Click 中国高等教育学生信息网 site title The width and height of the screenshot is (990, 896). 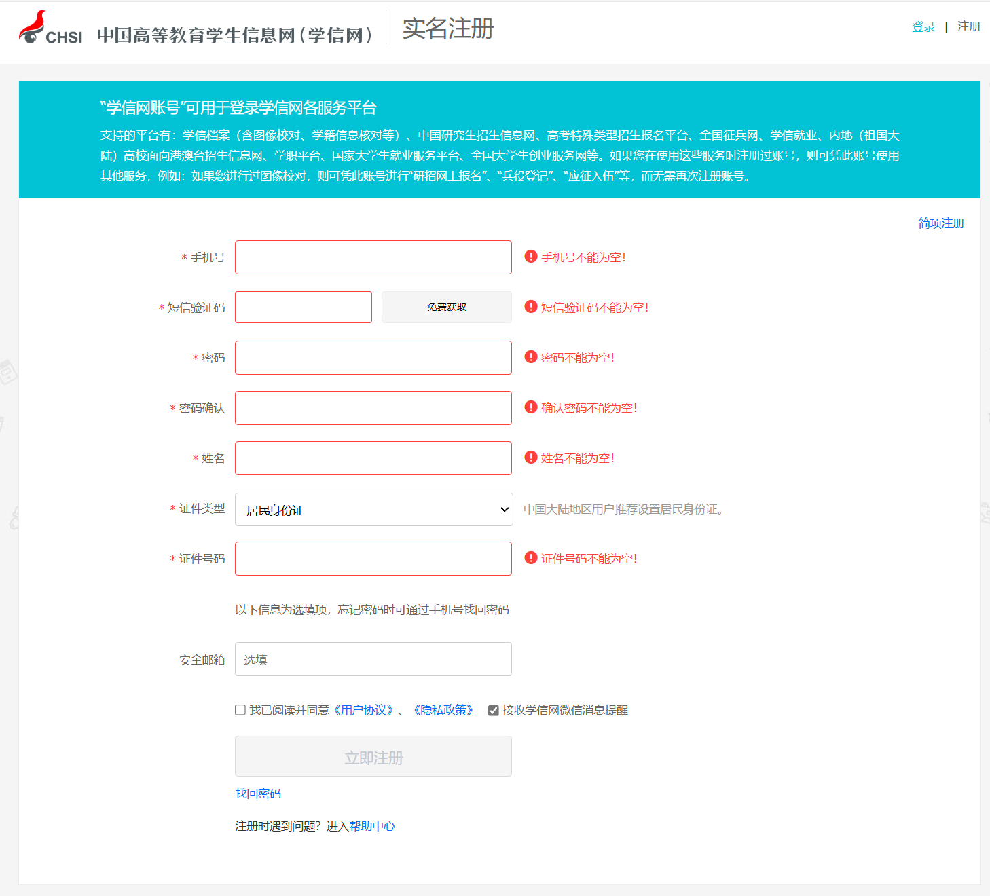pyautogui.click(x=235, y=35)
